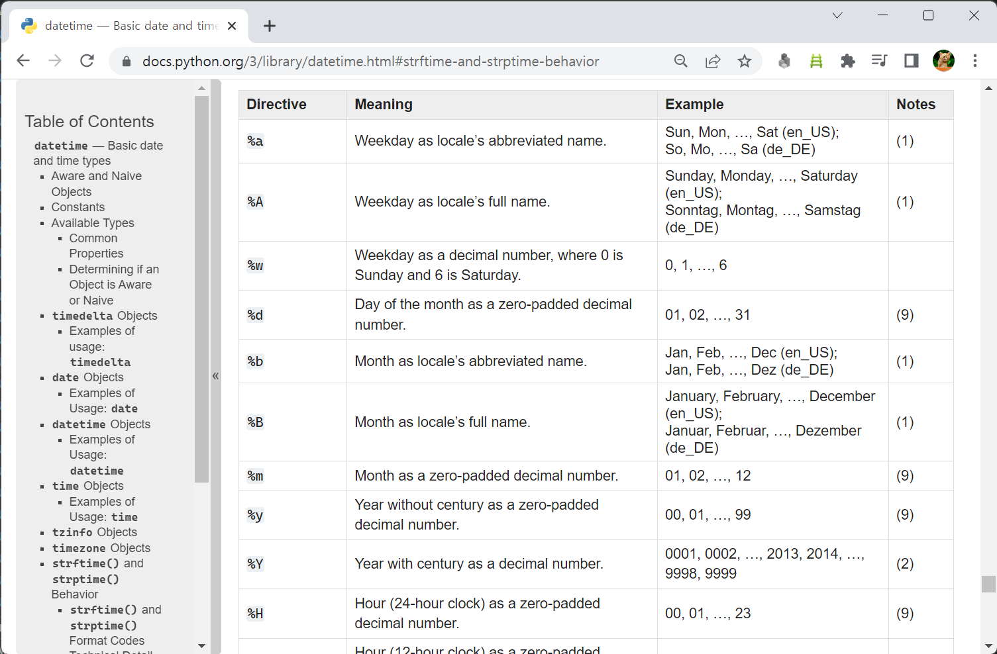Click note (9) in the %d row
The height and width of the screenshot is (654, 997).
[905, 315]
